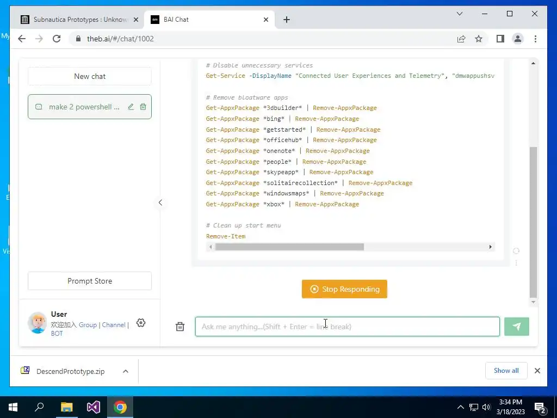
Task: Clear the chat with the trash icon beside the input
Action: click(x=180, y=327)
